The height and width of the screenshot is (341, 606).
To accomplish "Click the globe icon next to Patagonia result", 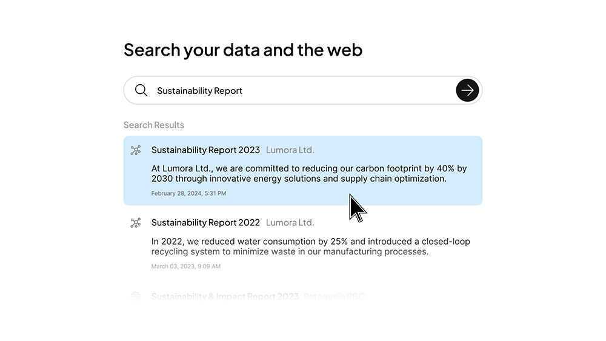I will [x=136, y=296].
